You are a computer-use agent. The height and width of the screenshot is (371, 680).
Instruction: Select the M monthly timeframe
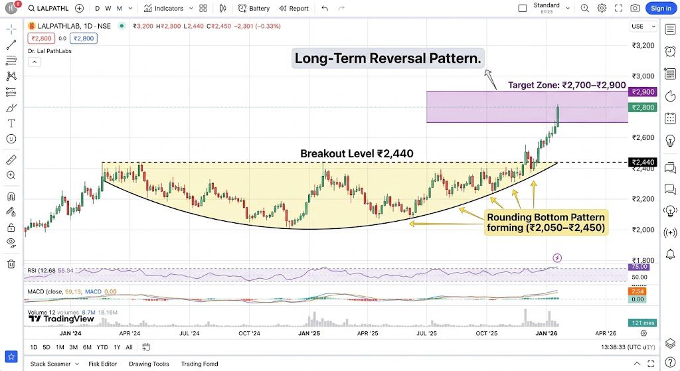[x=120, y=8]
